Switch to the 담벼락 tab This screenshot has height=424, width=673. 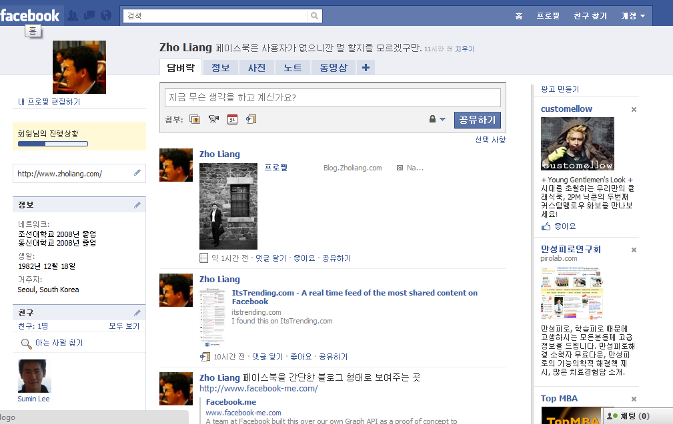coord(181,67)
